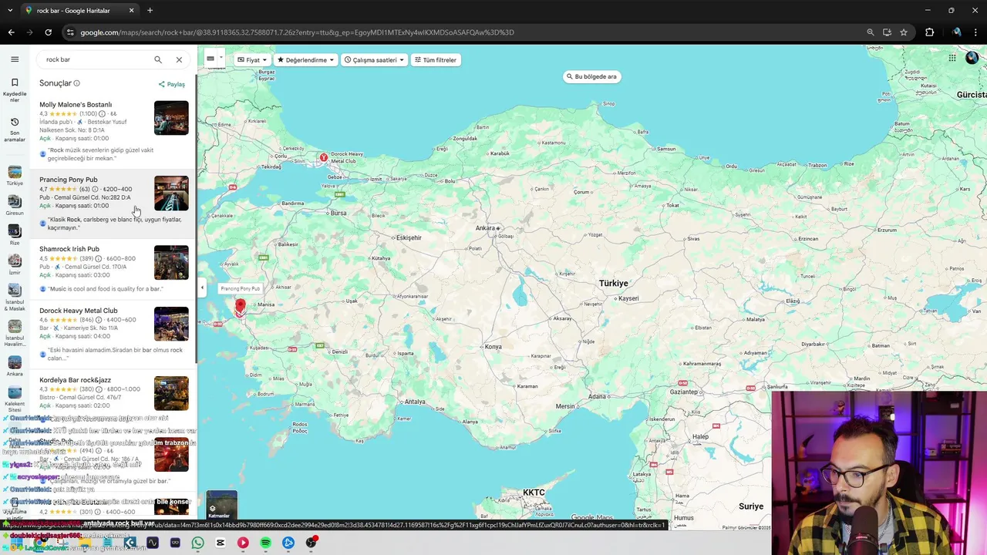Collapse the results side panel arrow
Viewport: 987px width, 555px height.
pos(202,288)
